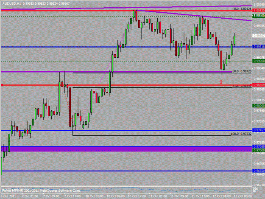This screenshot has height=199, width=265.
Task: Click the 0.98600 price scale value
Action: click(259, 79)
